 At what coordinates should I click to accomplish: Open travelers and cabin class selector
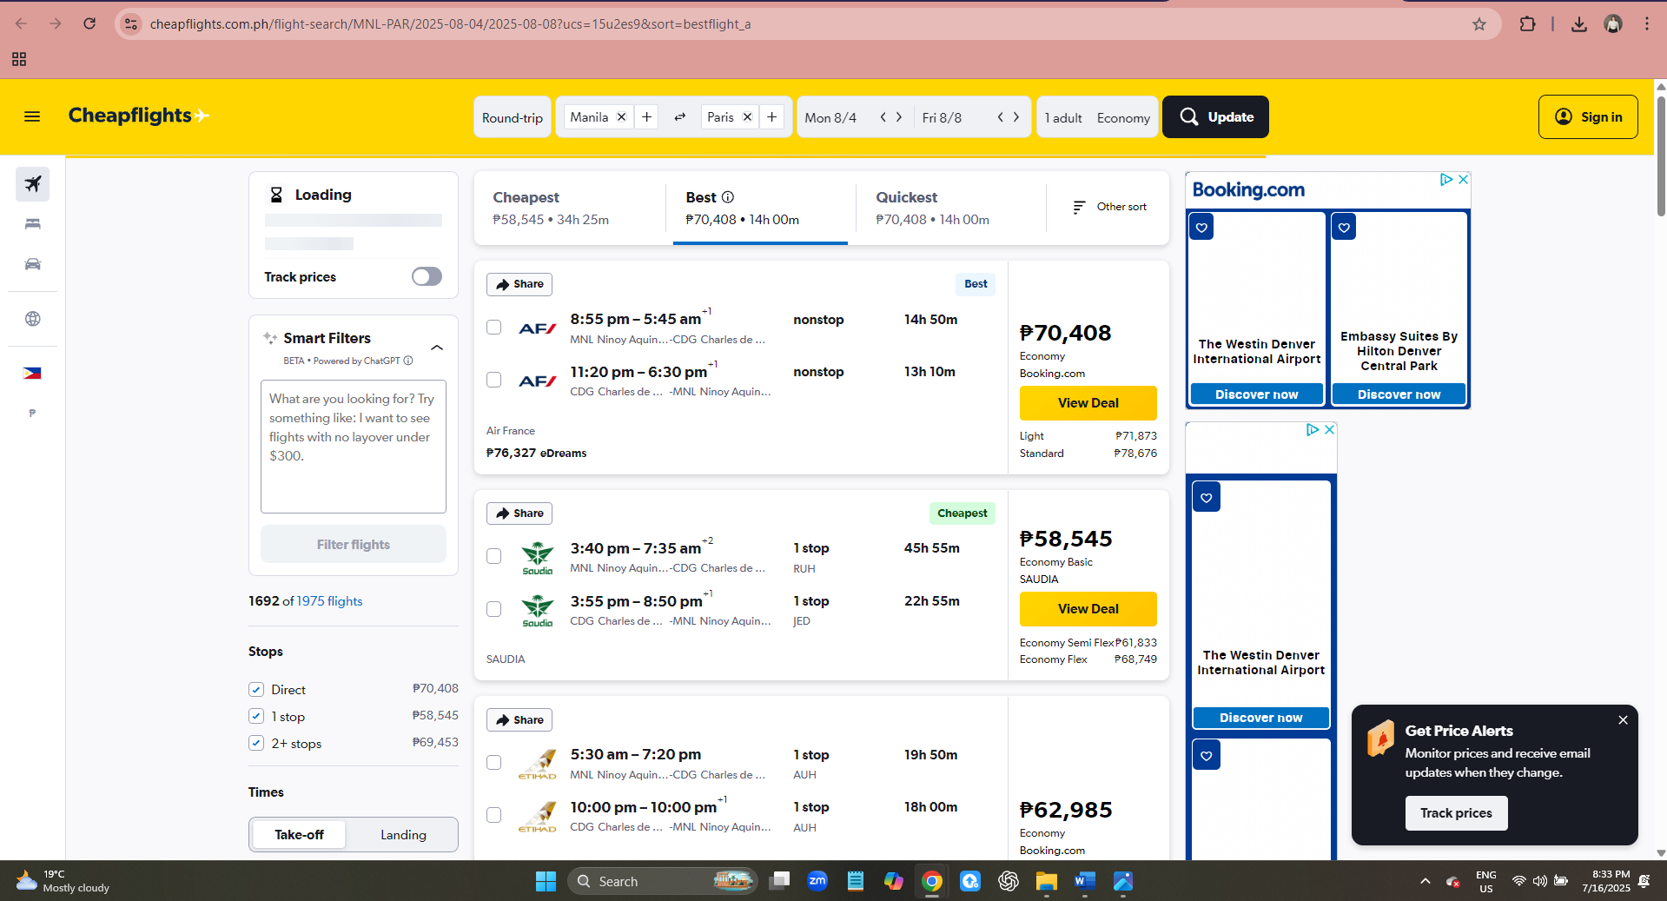1097,117
